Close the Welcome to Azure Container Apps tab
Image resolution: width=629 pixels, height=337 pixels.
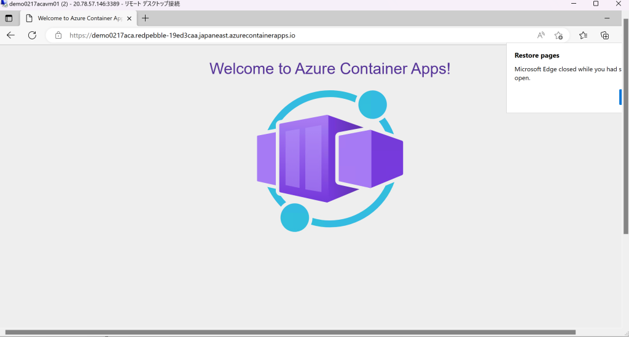pyautogui.click(x=129, y=18)
